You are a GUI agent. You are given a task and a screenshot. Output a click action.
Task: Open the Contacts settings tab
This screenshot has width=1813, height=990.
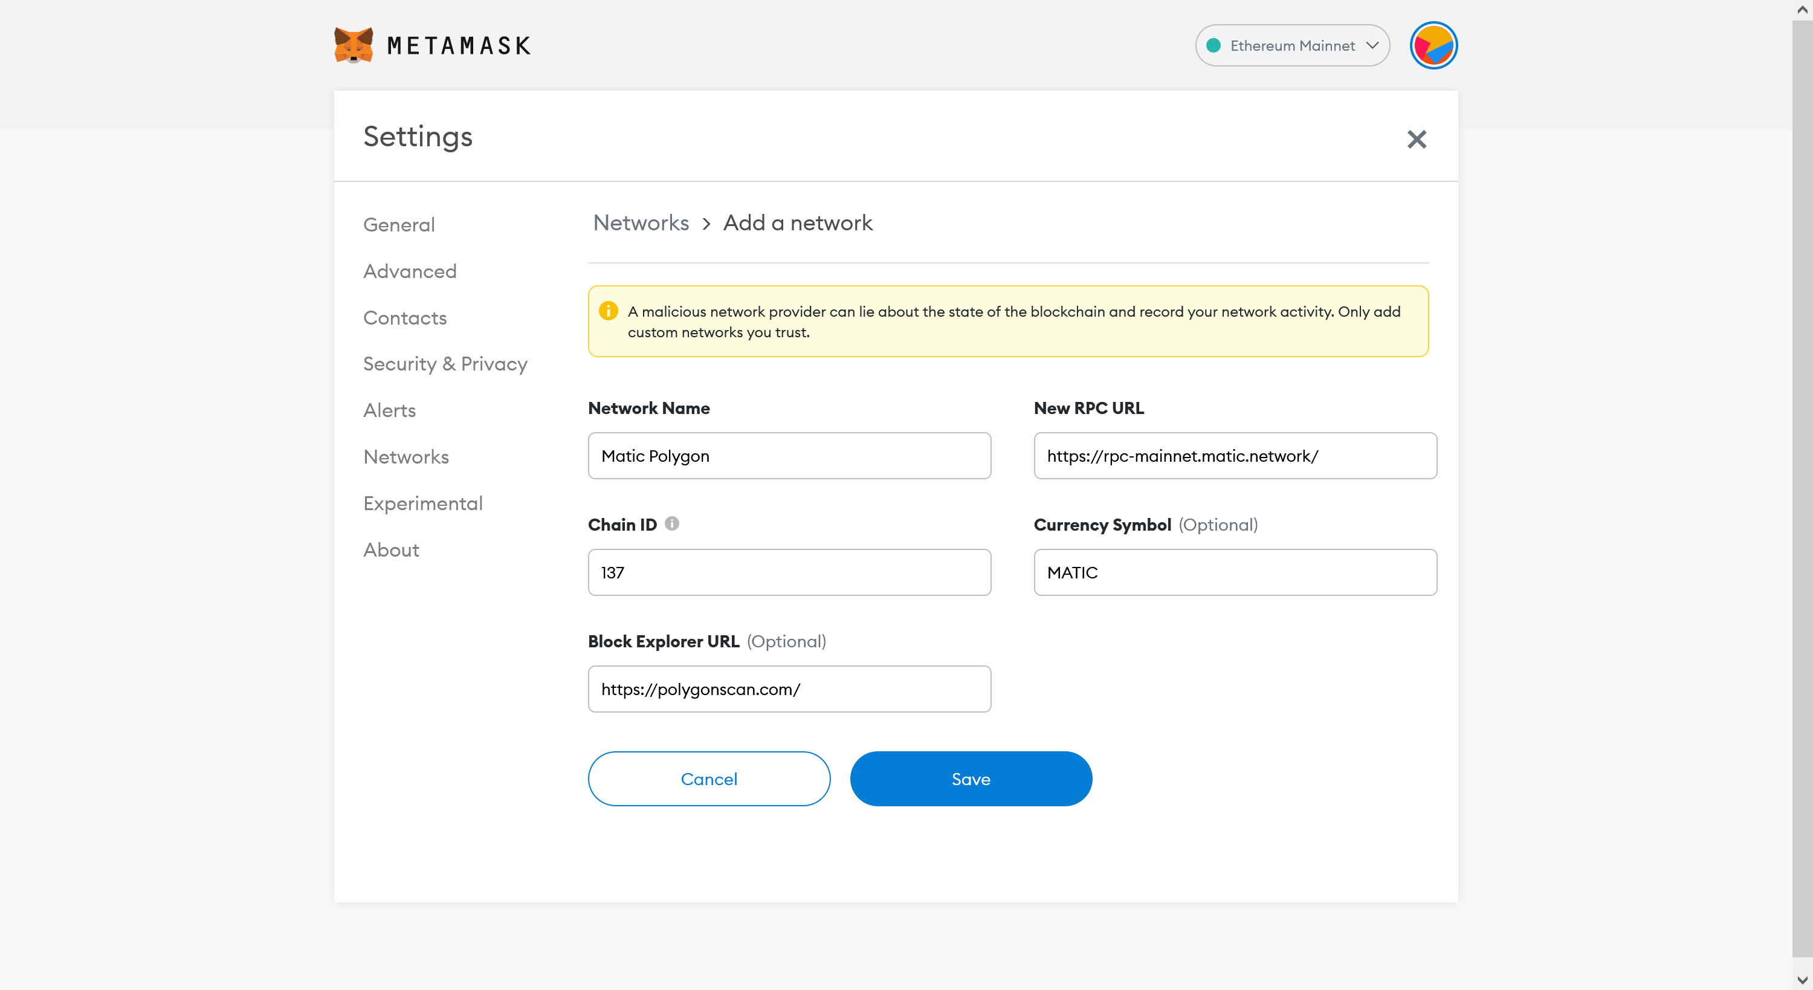point(405,317)
